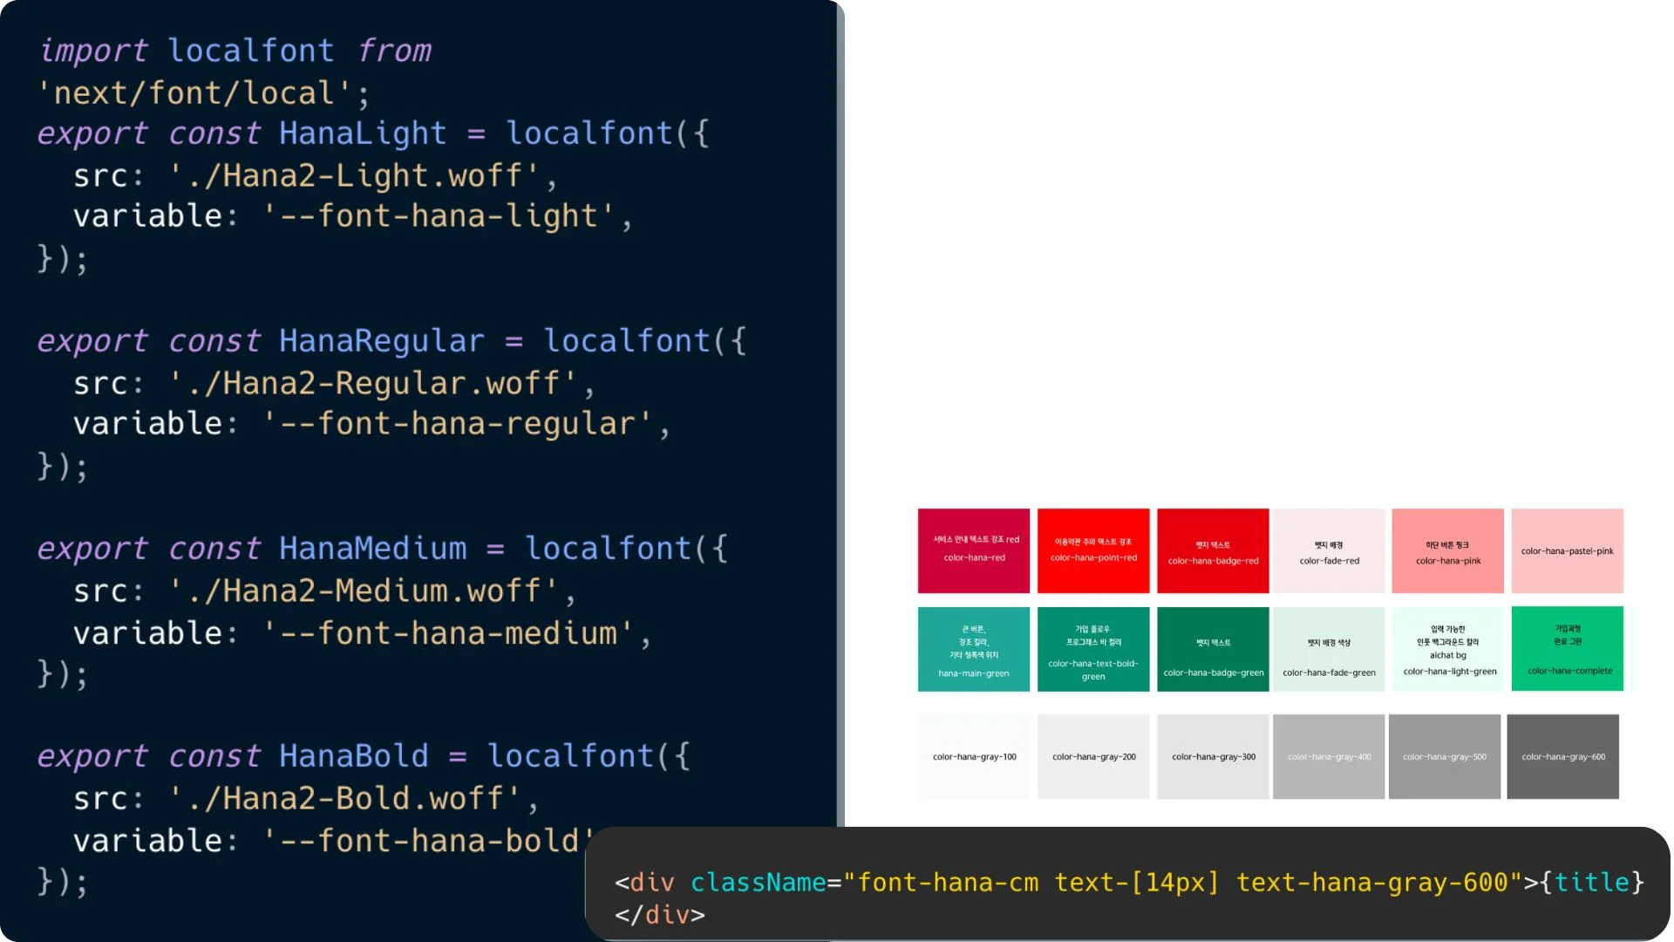Choose the color-hana-gray-400 swatch

(1329, 756)
